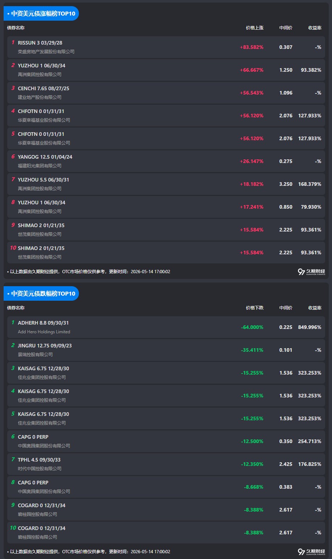Screen dimensions: 332x559
Task: Click the gainers panel data source footnote
Action: tap(89, 272)
